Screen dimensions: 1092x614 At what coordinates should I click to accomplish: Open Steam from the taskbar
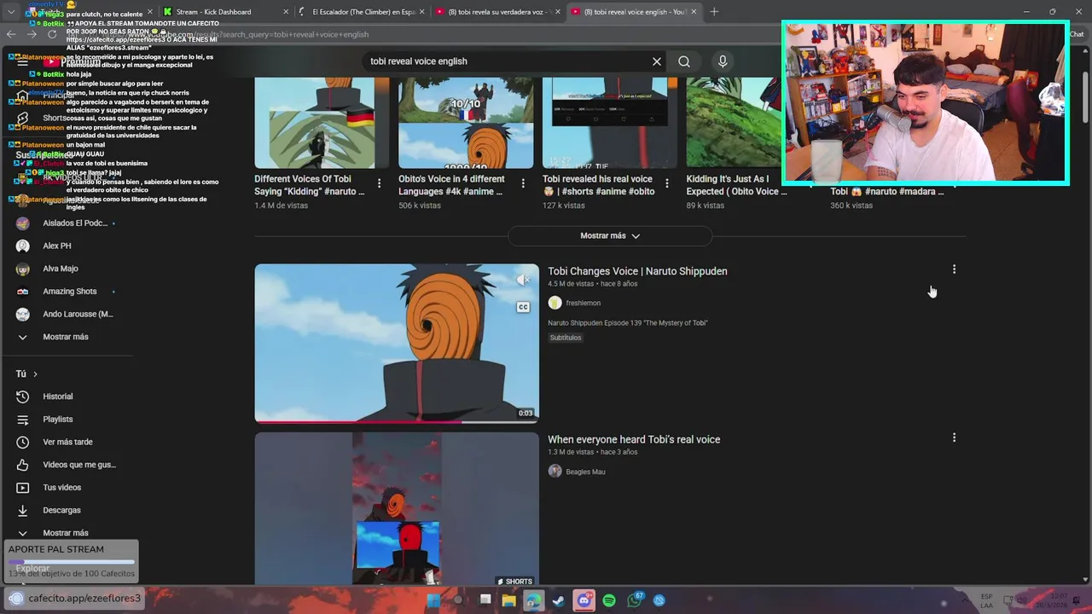(x=559, y=600)
